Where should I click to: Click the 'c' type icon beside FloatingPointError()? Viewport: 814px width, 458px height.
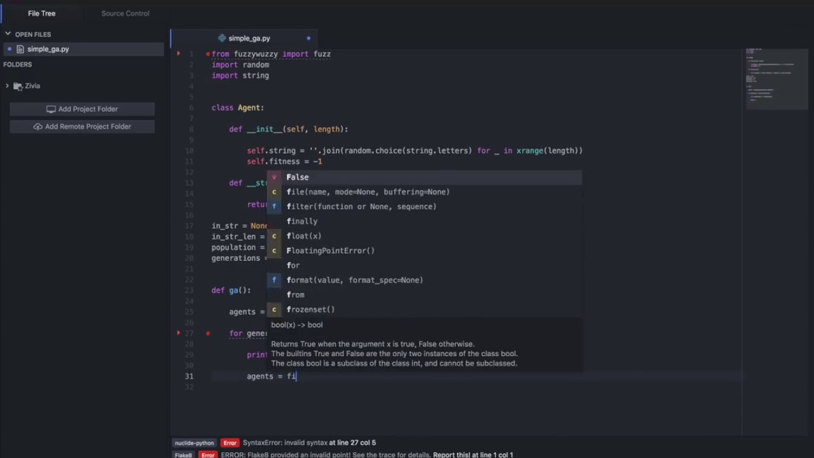pos(274,251)
